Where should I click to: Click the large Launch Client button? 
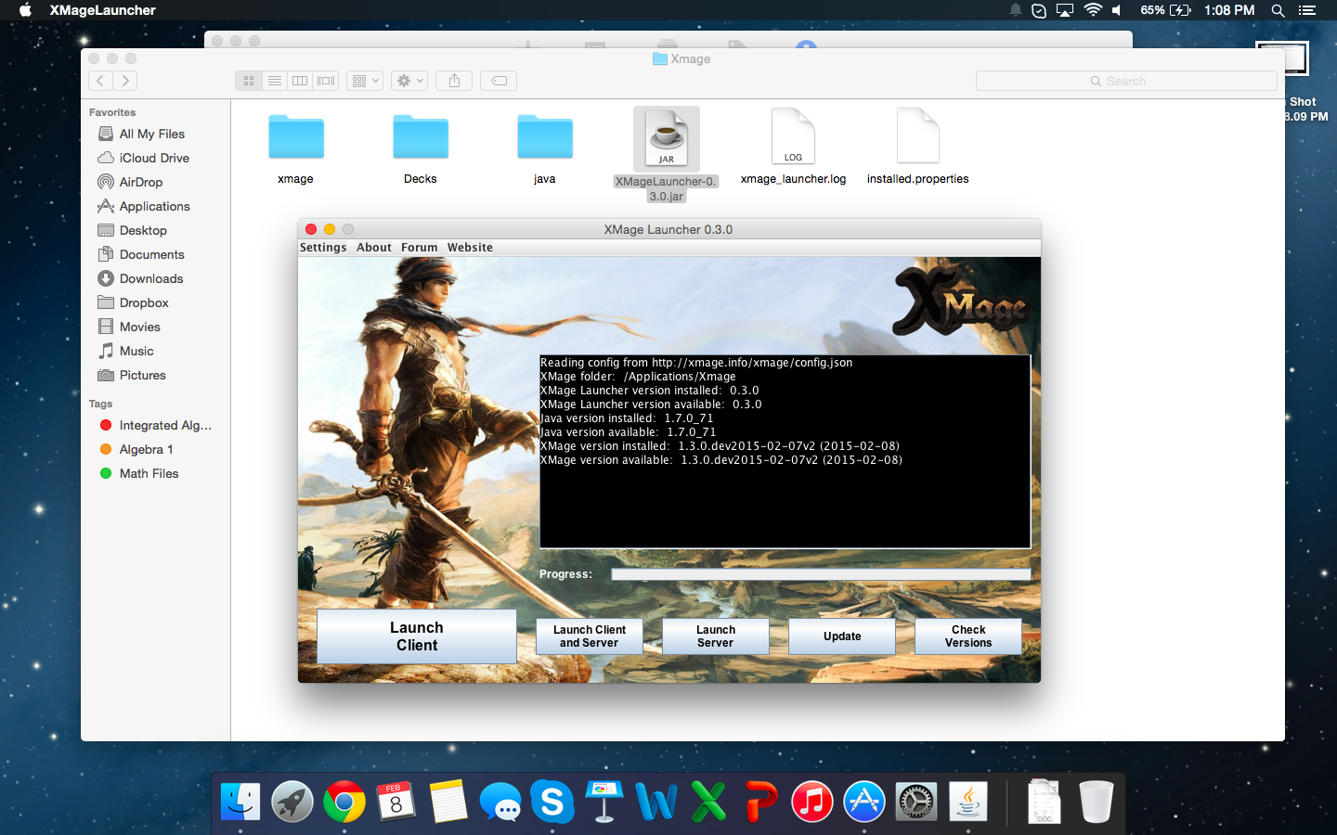pos(417,636)
